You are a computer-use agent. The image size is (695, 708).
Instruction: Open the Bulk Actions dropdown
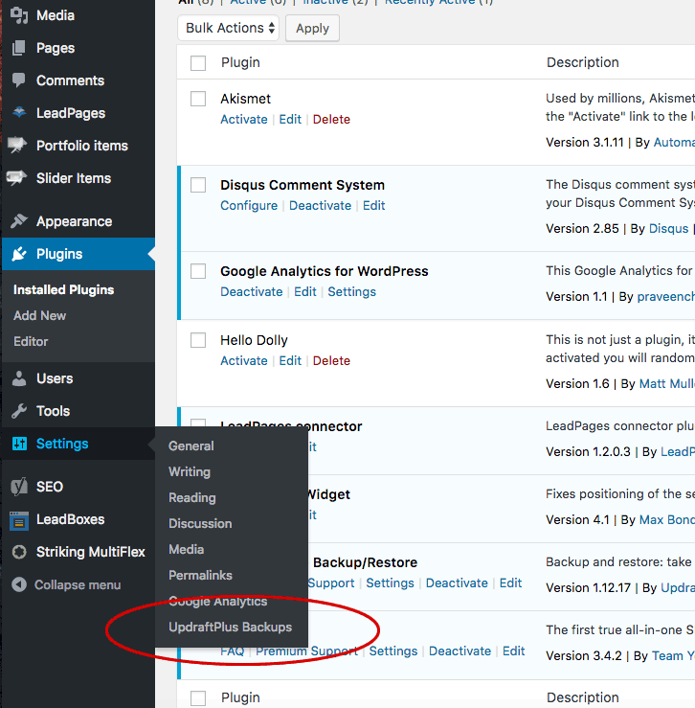click(229, 28)
